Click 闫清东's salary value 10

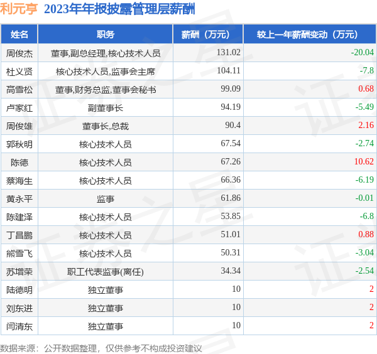pyautogui.click(x=236, y=325)
